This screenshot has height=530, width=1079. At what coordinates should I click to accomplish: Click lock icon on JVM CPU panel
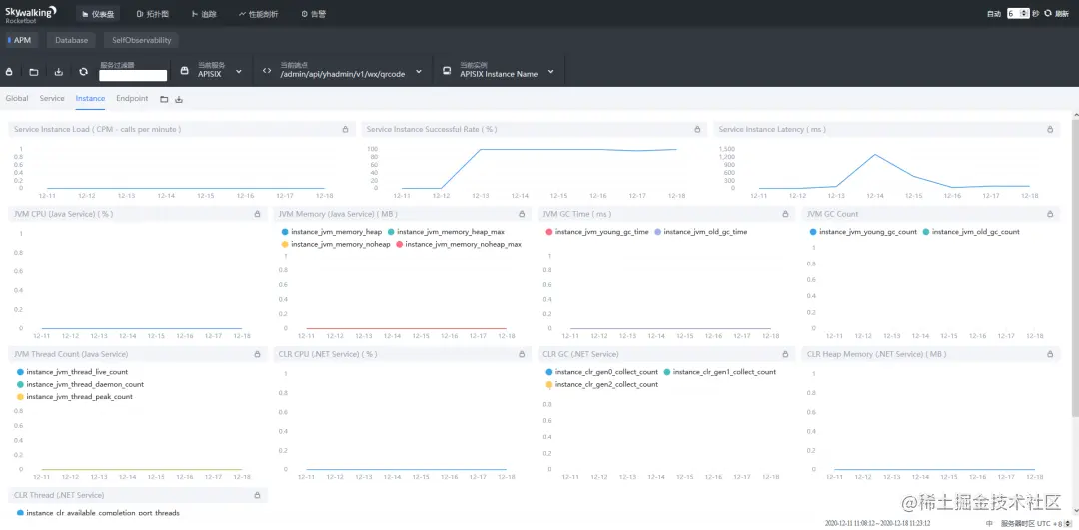point(257,214)
